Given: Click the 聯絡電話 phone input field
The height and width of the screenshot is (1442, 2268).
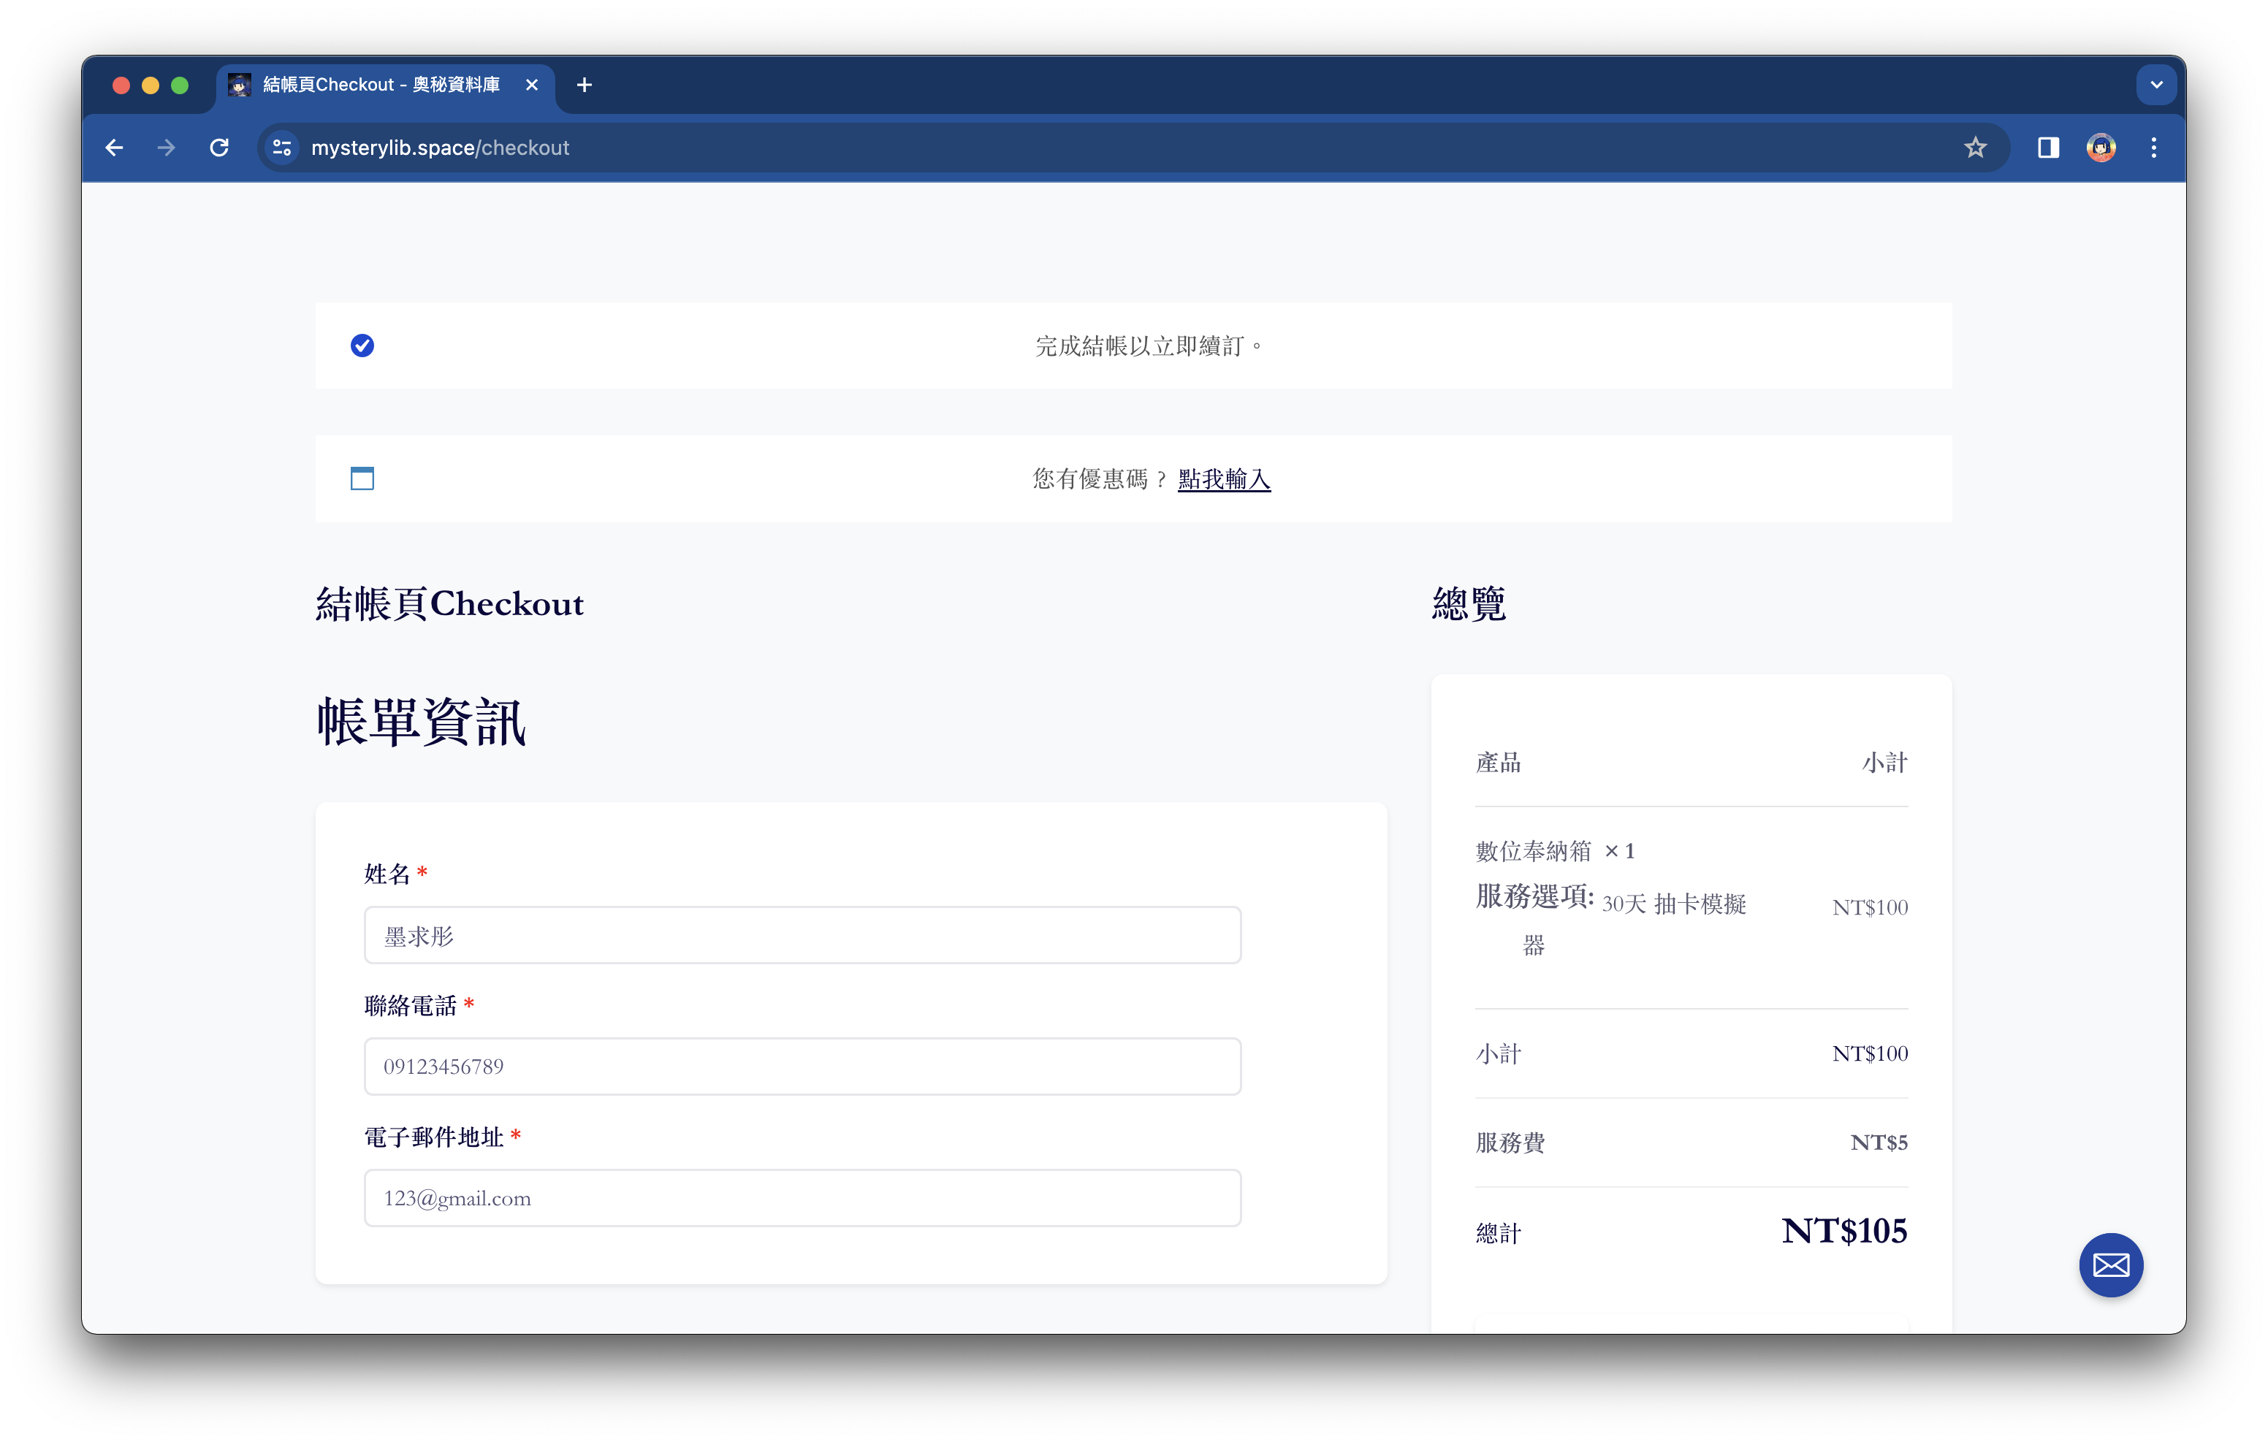Looking at the screenshot, I should (x=802, y=1067).
